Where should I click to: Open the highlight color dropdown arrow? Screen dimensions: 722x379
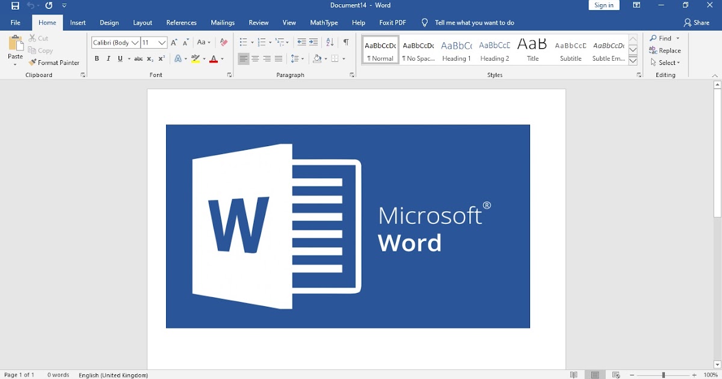(x=205, y=59)
